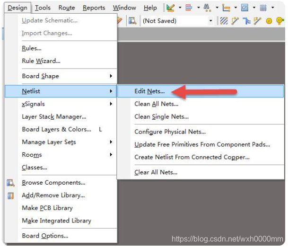Choose Clean All Nets... option

[201, 104]
